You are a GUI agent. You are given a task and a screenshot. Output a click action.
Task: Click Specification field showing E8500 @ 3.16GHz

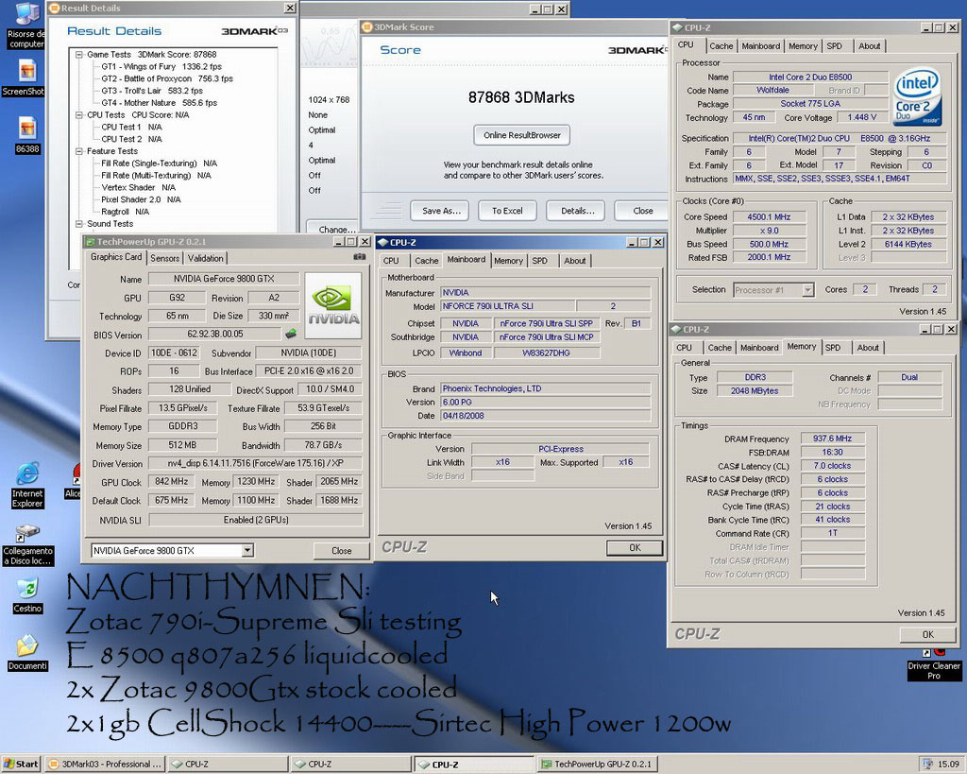840,138
